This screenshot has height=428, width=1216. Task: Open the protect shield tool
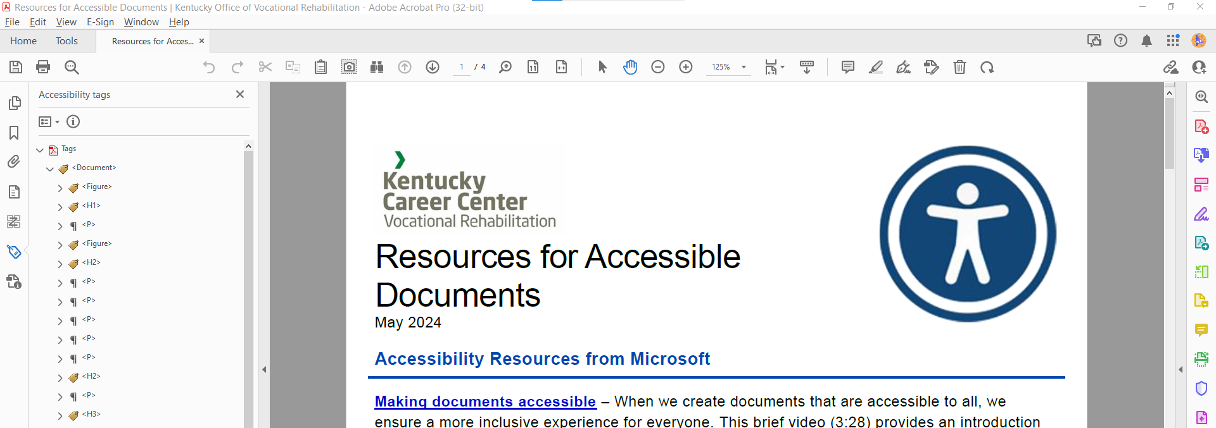coord(1201,388)
